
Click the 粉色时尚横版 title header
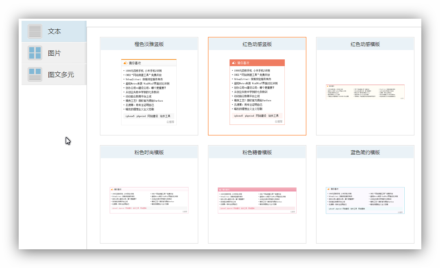coord(149,152)
